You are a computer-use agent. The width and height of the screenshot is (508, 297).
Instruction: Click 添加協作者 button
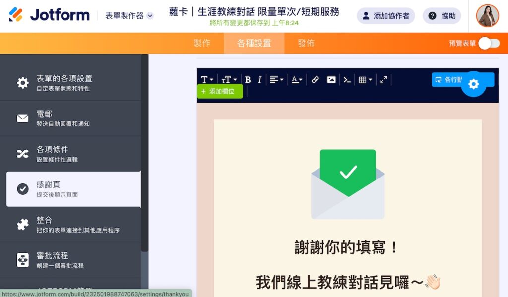(x=385, y=16)
